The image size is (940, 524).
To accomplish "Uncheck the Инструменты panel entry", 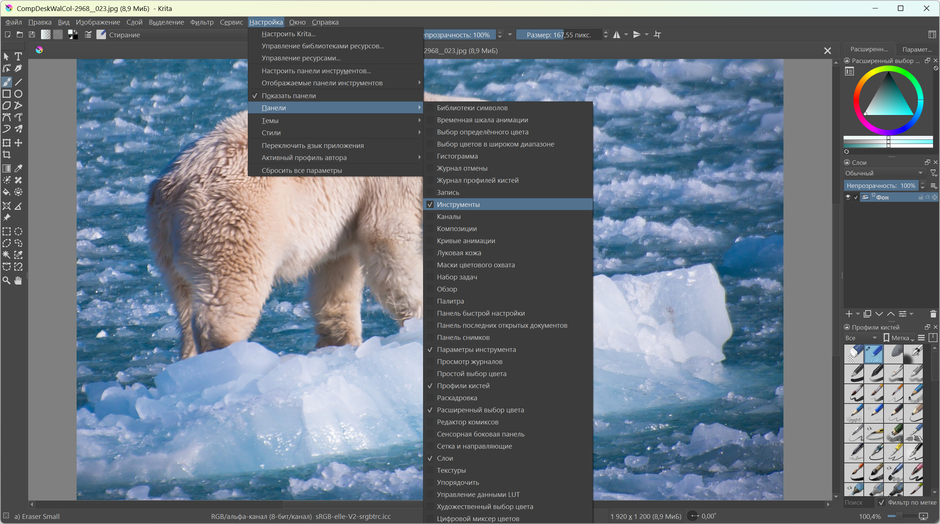I will point(458,204).
